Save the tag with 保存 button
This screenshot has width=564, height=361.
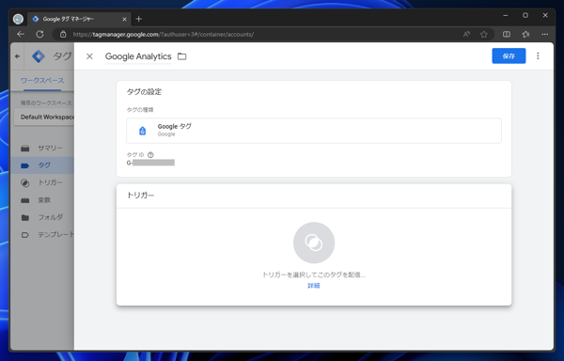pos(509,56)
